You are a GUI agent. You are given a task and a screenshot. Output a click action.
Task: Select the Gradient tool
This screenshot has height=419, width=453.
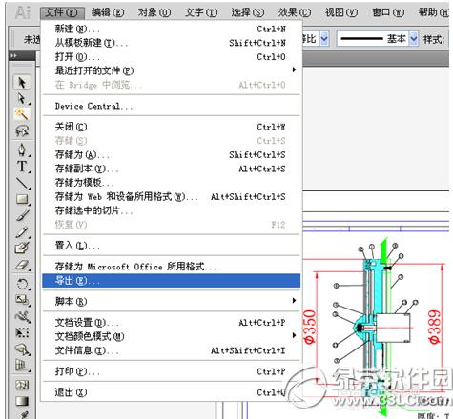tap(22, 401)
